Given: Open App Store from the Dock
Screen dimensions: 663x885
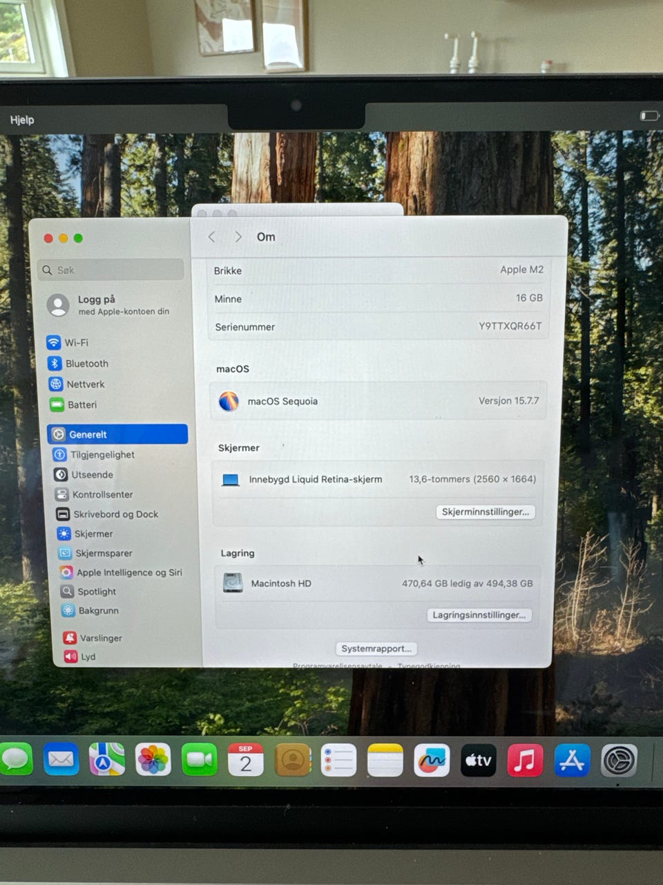Looking at the screenshot, I should 572,760.
